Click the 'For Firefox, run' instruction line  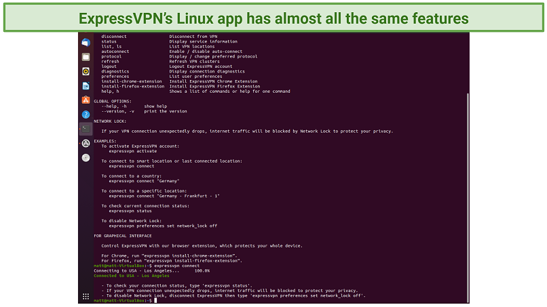click(x=172, y=260)
